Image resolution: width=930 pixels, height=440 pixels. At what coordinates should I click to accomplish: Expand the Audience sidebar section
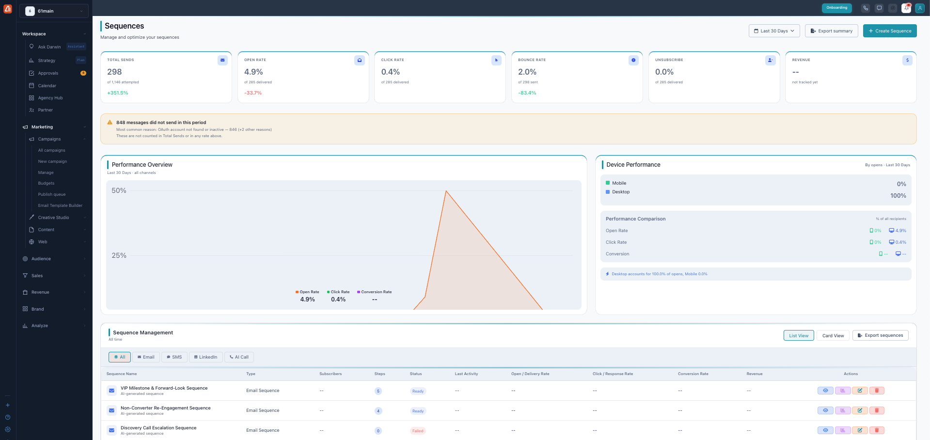pos(54,259)
